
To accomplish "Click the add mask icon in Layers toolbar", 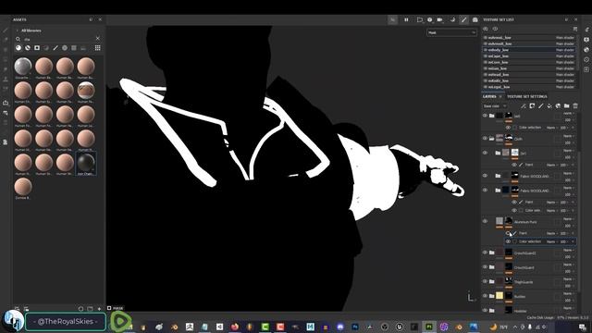I will (532, 106).
